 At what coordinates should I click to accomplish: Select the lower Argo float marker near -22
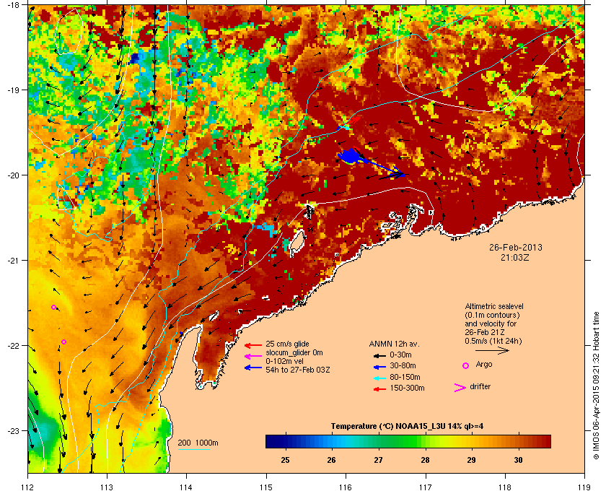pyautogui.click(x=63, y=342)
